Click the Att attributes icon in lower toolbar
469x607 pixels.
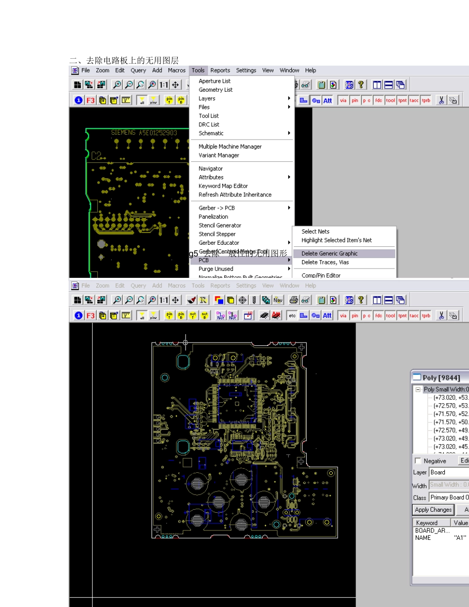327,315
